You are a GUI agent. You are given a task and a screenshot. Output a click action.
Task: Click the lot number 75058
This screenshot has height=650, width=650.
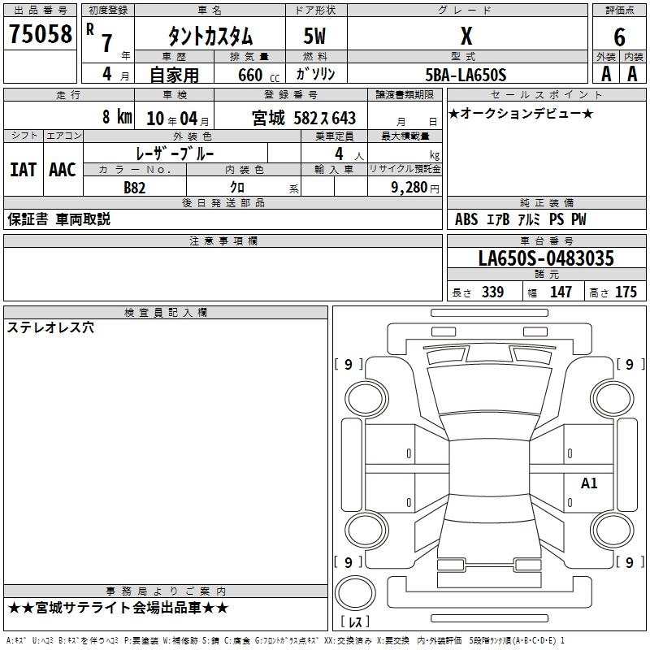(x=40, y=35)
